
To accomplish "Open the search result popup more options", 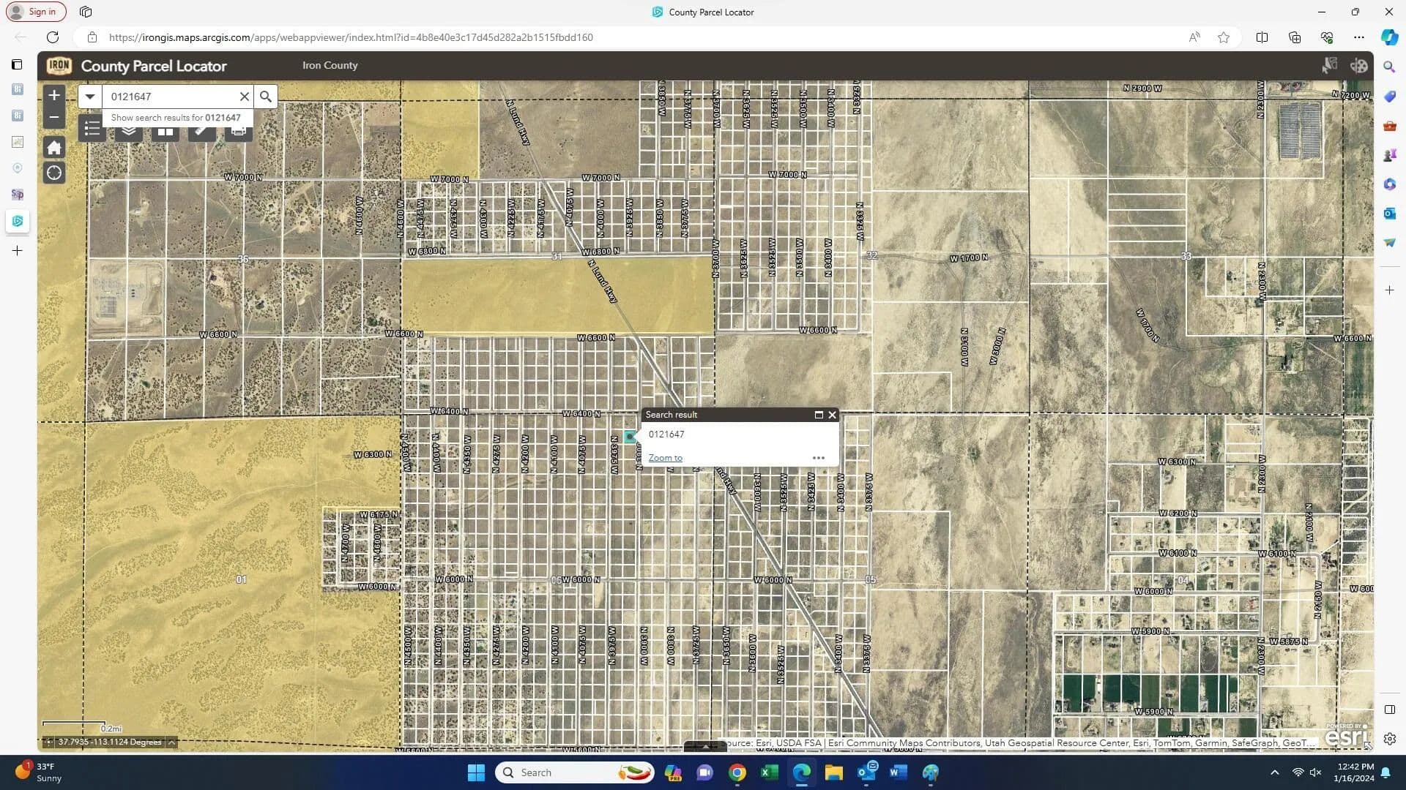I will [x=818, y=458].
